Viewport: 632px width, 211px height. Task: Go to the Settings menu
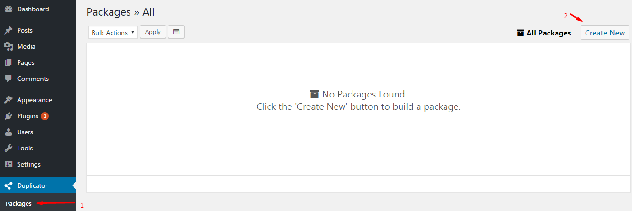(29, 165)
